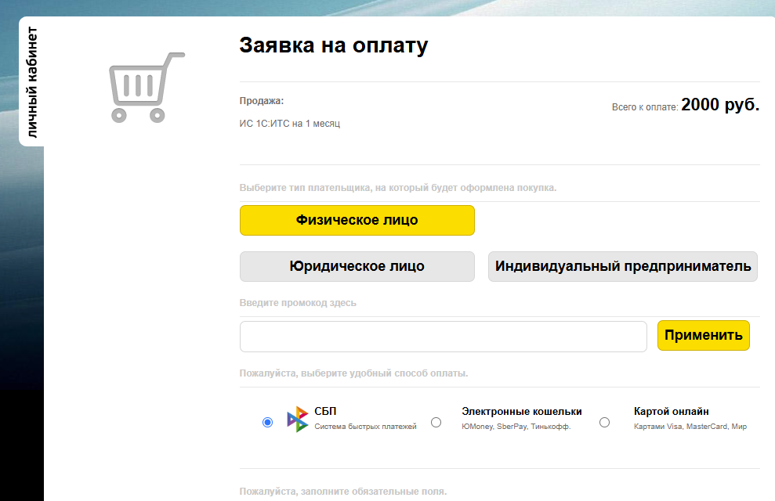The width and height of the screenshot is (775, 501).
Task: Click the СБП payment method label
Action: tap(325, 411)
